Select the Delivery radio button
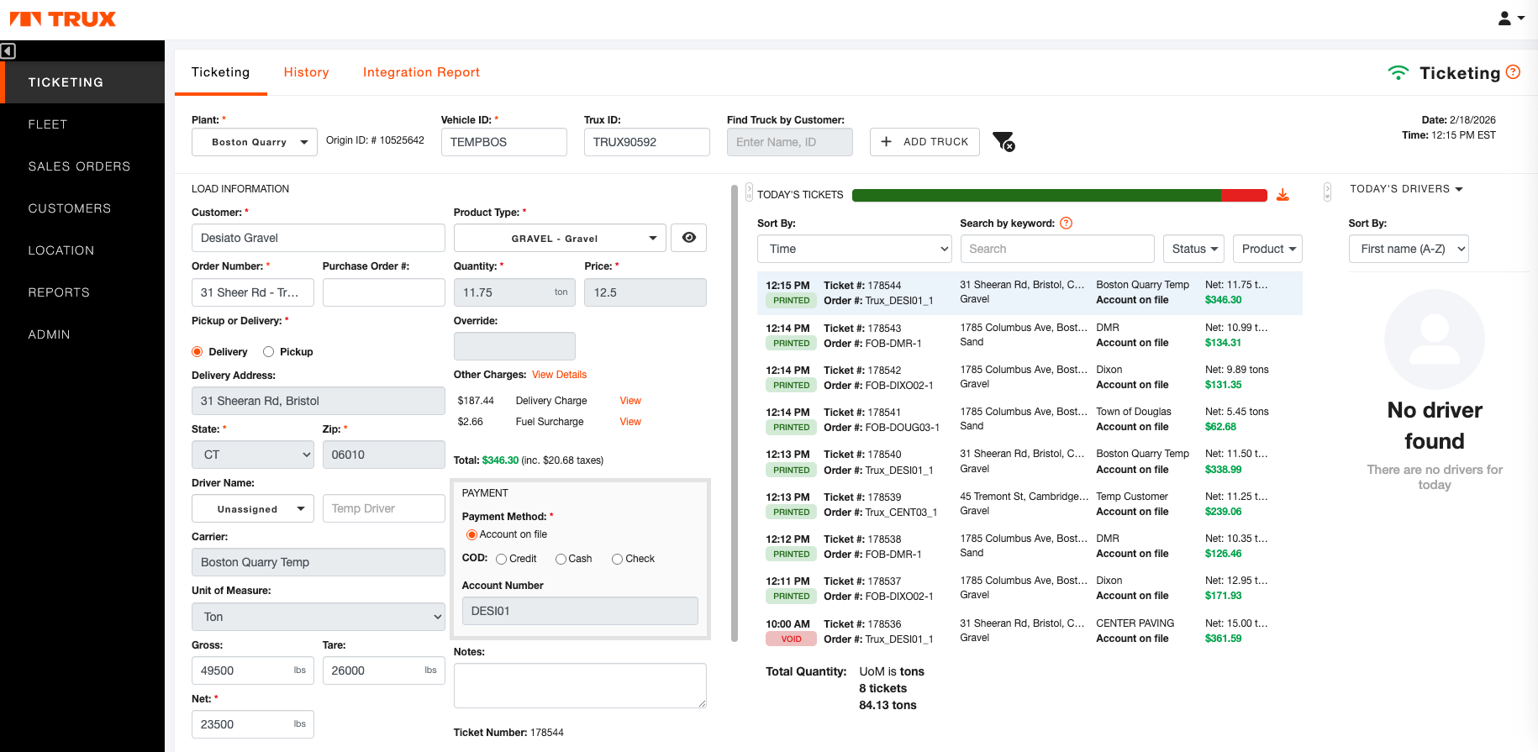 (198, 352)
